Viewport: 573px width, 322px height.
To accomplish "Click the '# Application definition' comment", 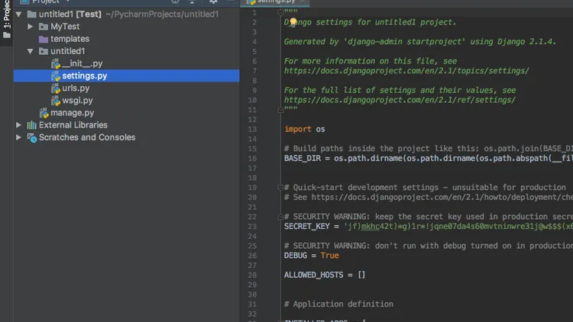I will point(338,304).
